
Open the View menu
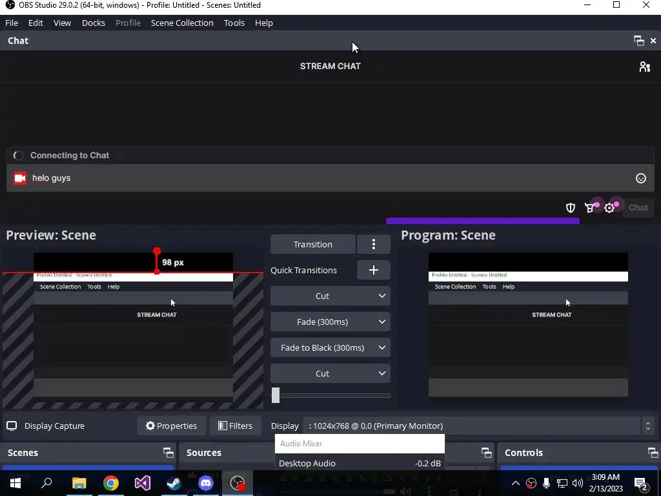(x=62, y=23)
